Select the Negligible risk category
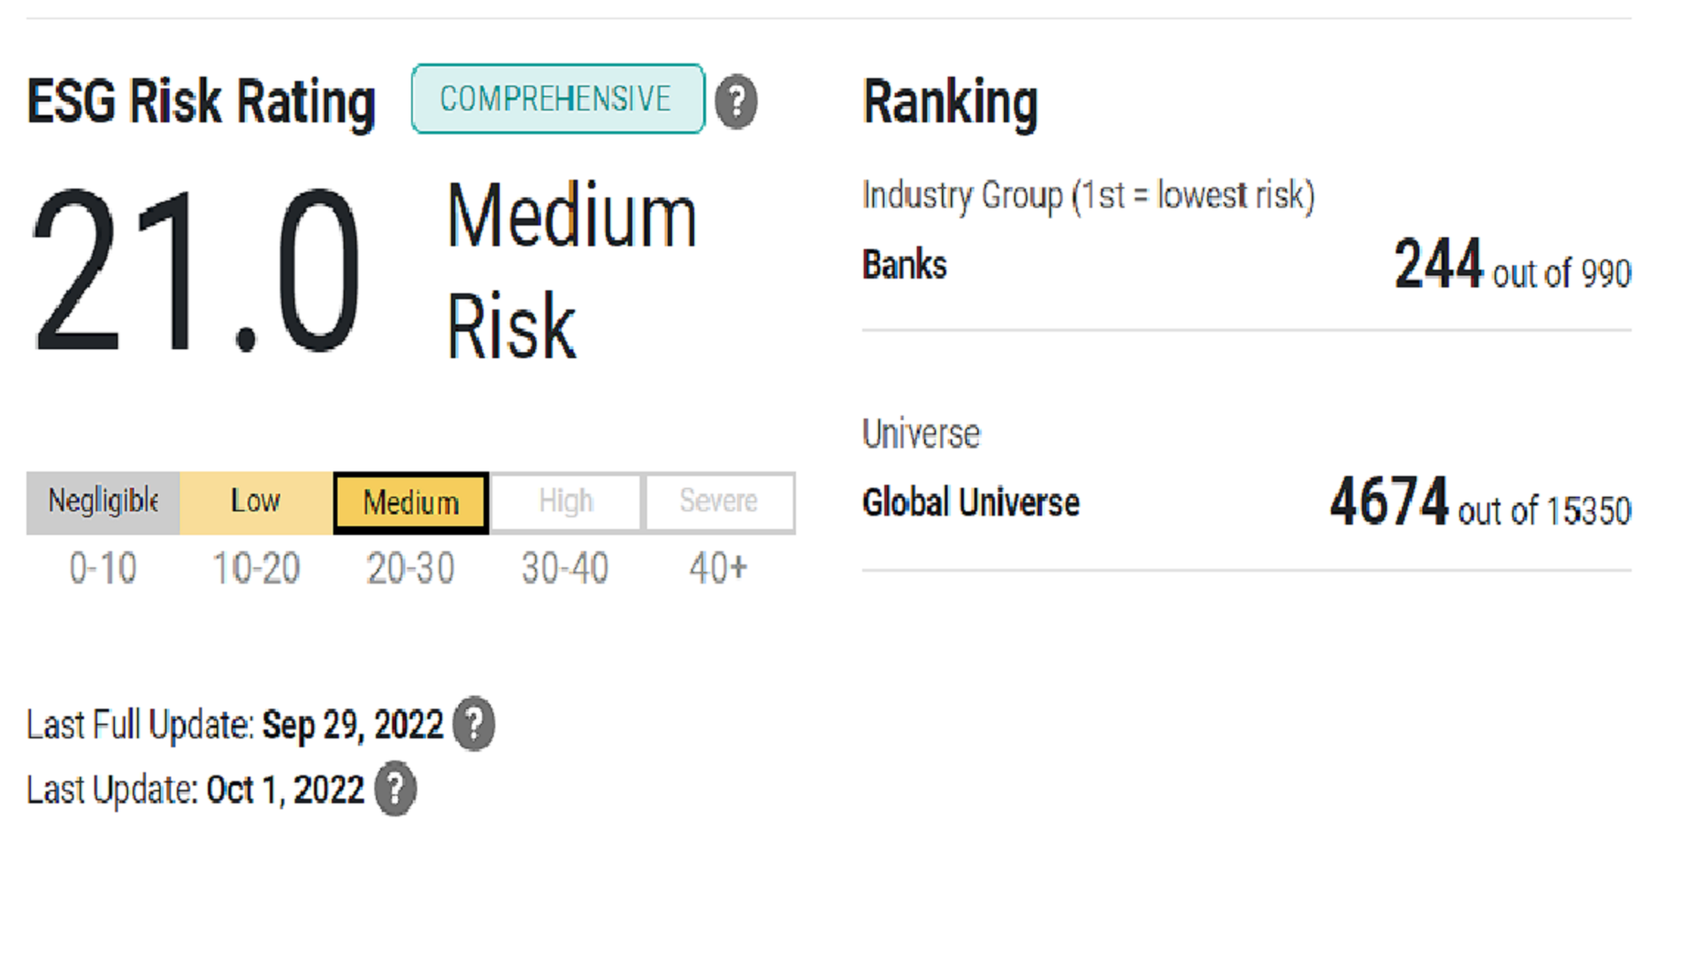Viewport: 1698px width, 955px height. (x=103, y=501)
